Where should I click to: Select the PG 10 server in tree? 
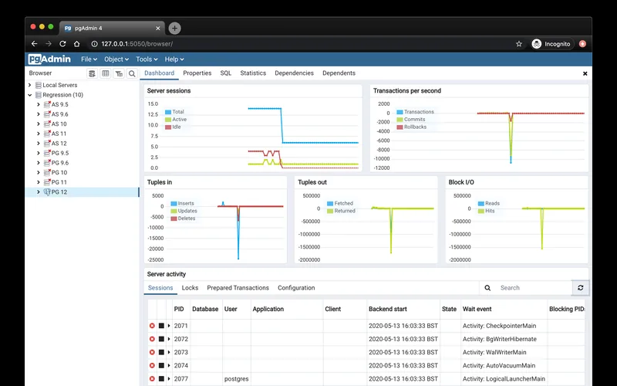click(x=59, y=172)
